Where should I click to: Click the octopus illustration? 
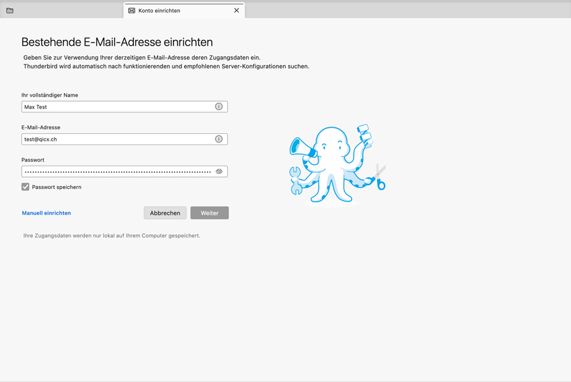[337, 164]
